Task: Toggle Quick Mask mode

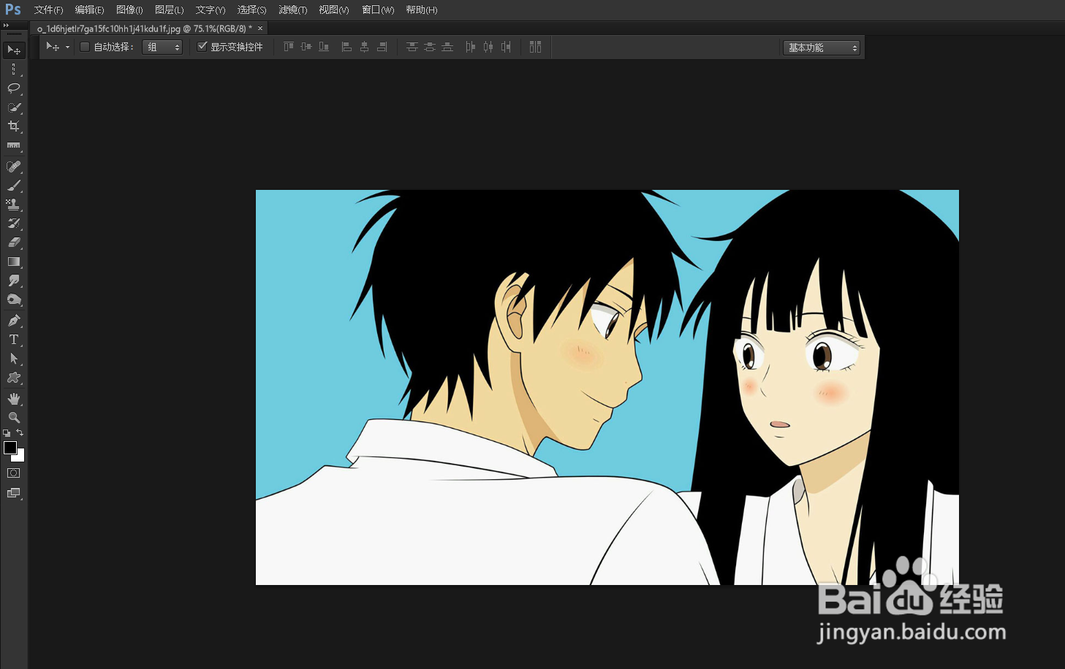Action: pyautogui.click(x=14, y=473)
